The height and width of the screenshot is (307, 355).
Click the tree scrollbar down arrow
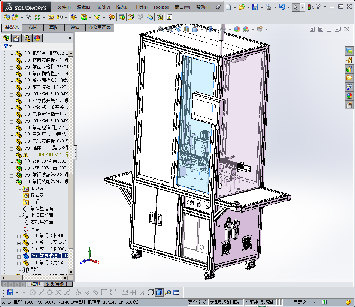71,272
